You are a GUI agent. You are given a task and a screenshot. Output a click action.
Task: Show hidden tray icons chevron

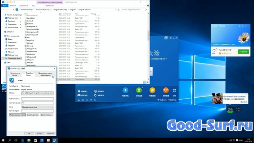pos(227,140)
